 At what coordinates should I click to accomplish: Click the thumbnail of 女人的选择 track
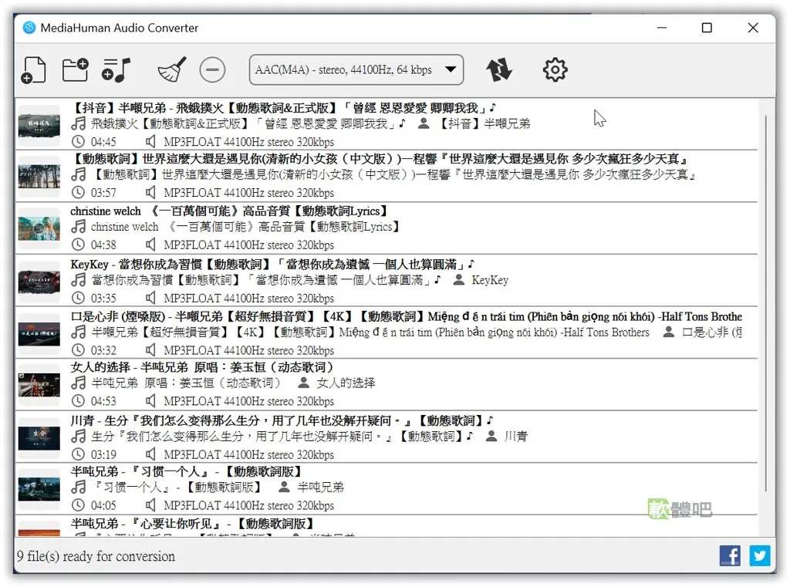point(39,385)
